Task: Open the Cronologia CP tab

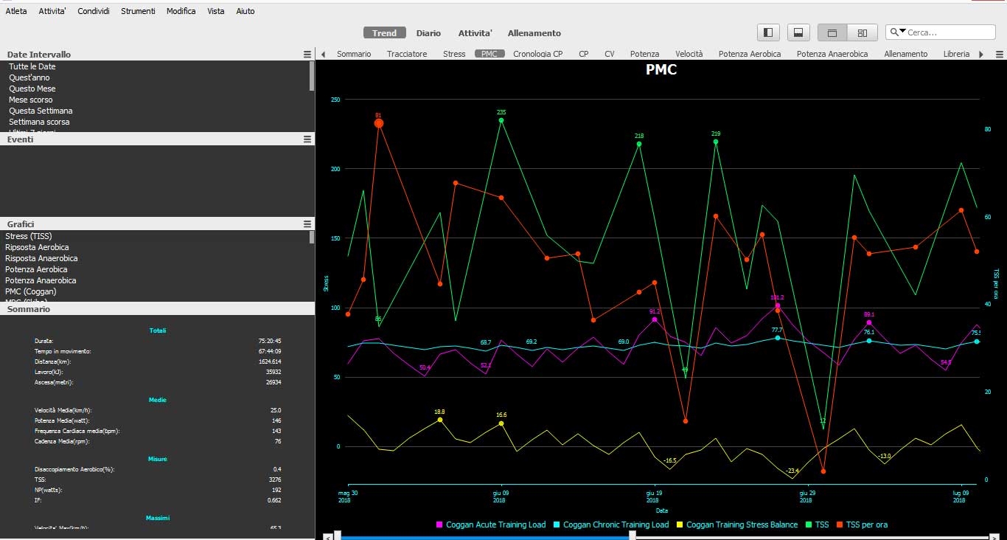Action: [x=538, y=54]
